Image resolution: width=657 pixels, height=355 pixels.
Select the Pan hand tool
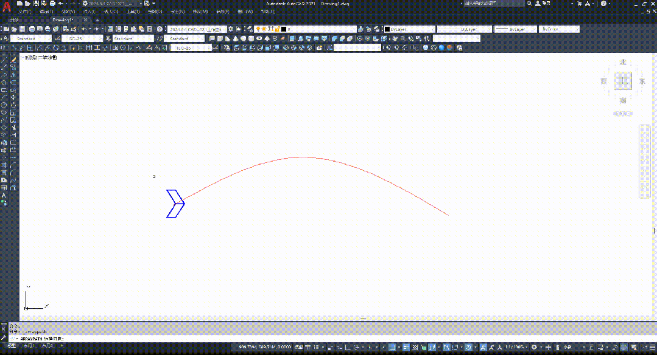(x=395, y=38)
